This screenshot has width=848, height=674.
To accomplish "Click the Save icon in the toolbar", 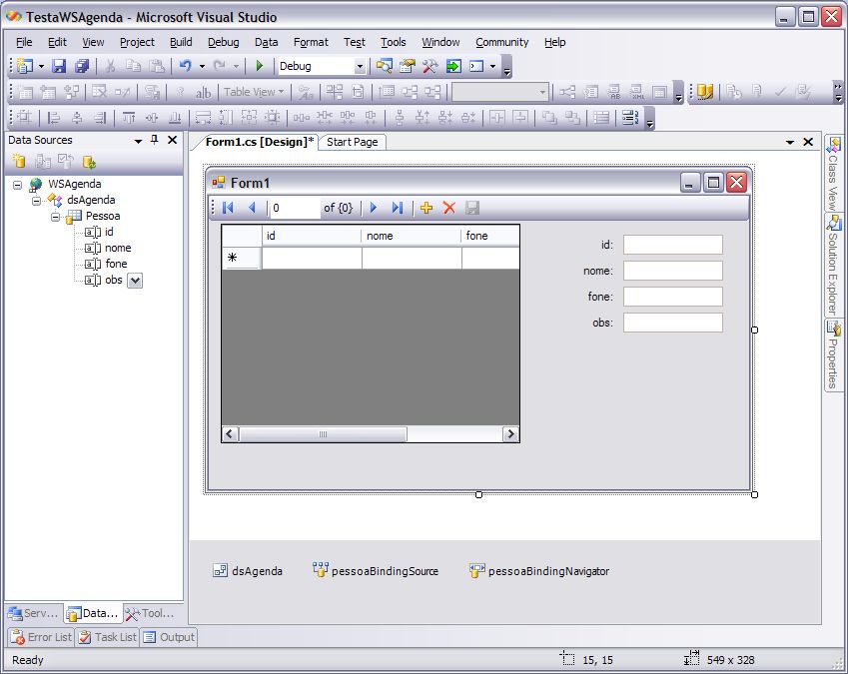I will 59,66.
